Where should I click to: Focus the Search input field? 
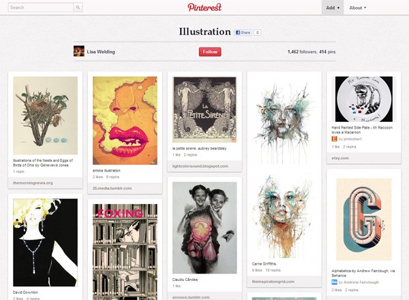click(x=41, y=7)
